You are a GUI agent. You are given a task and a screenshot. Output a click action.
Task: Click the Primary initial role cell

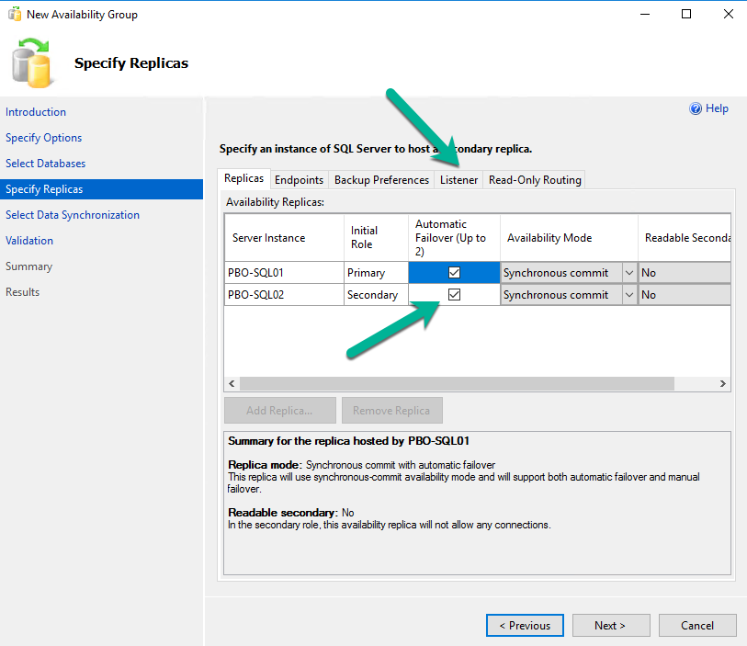pos(377,273)
